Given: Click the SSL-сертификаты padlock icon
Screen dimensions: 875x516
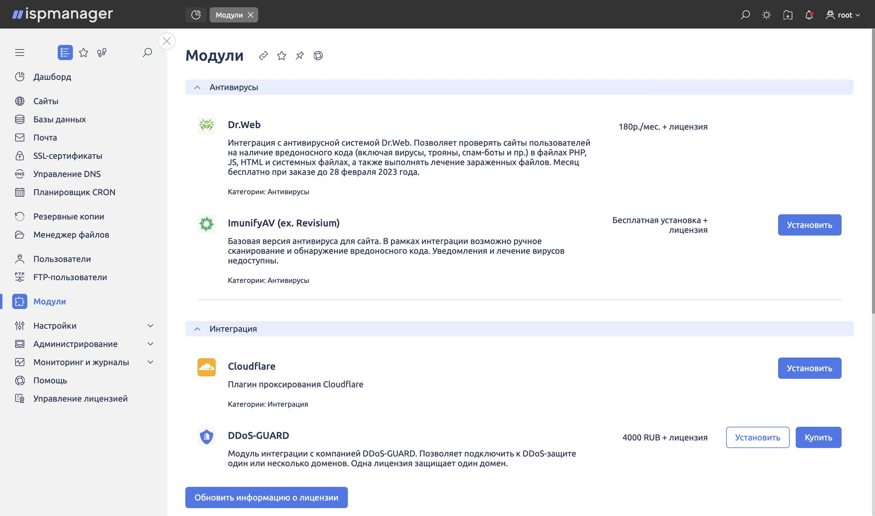Looking at the screenshot, I should 20,156.
